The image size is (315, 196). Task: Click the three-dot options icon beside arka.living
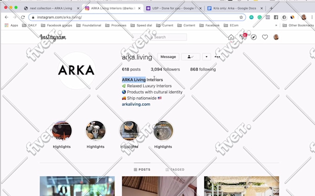217,57
